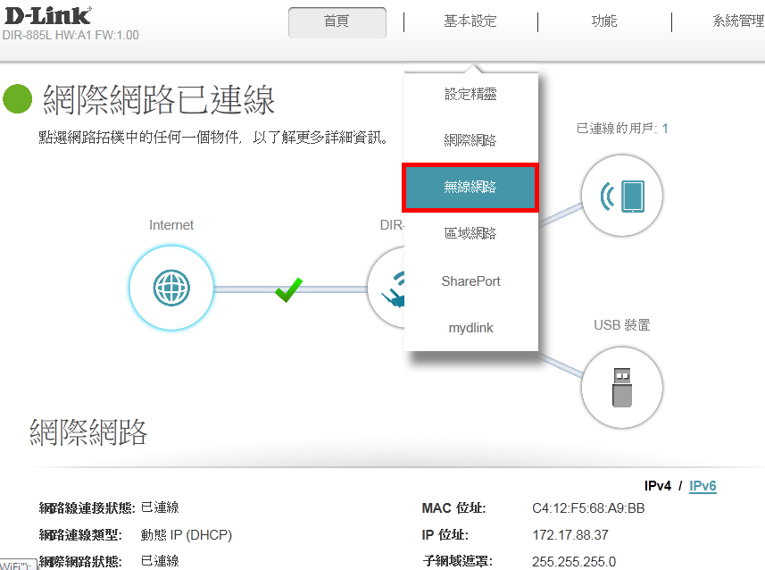The image size is (765, 570).
Task: Click the USB device icon
Action: click(622, 389)
